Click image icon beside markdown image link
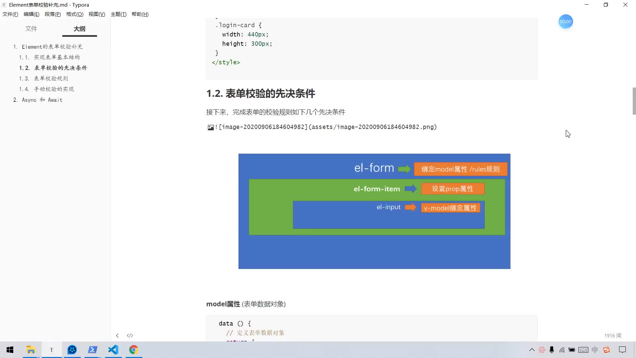636x358 pixels. 210,127
